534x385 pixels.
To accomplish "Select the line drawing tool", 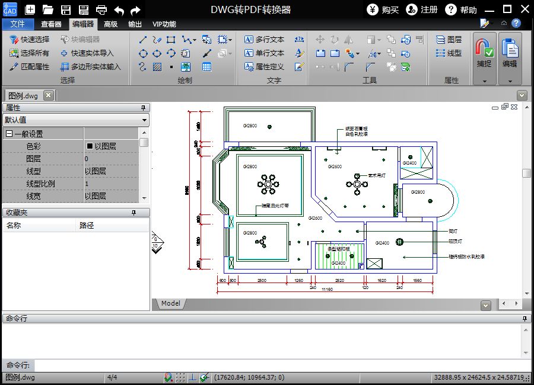I will 143,40.
